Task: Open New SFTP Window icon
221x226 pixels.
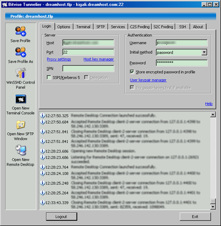Action: click(x=21, y=125)
